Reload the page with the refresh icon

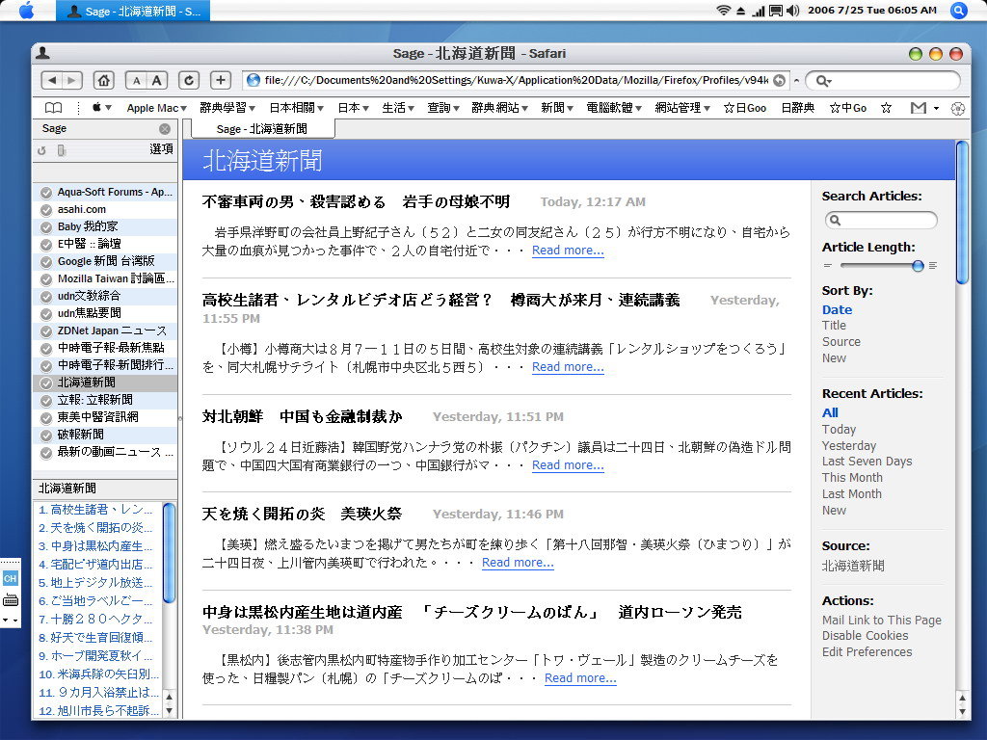[189, 81]
